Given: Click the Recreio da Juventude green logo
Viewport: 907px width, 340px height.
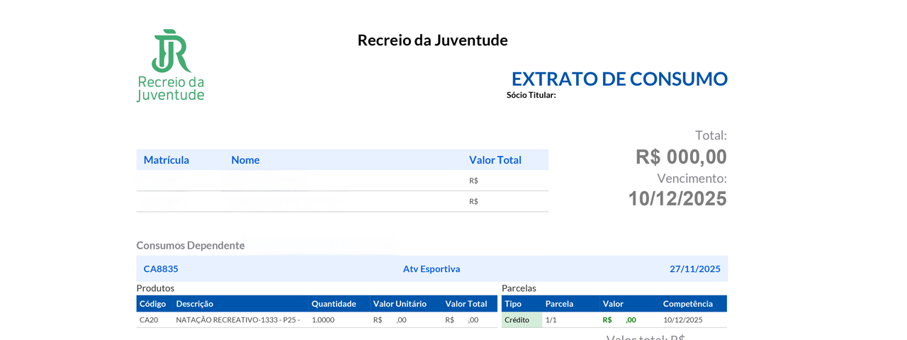Looking at the screenshot, I should [x=171, y=65].
